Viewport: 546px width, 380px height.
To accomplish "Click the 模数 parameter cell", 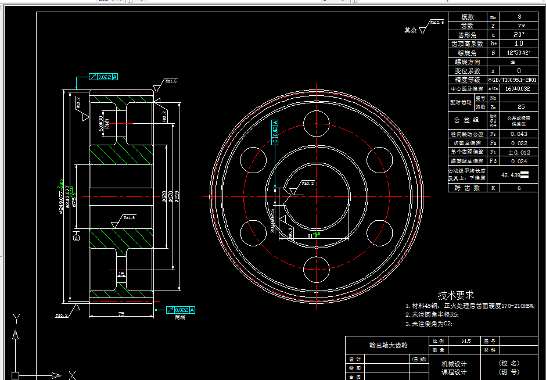I will tap(468, 17).
